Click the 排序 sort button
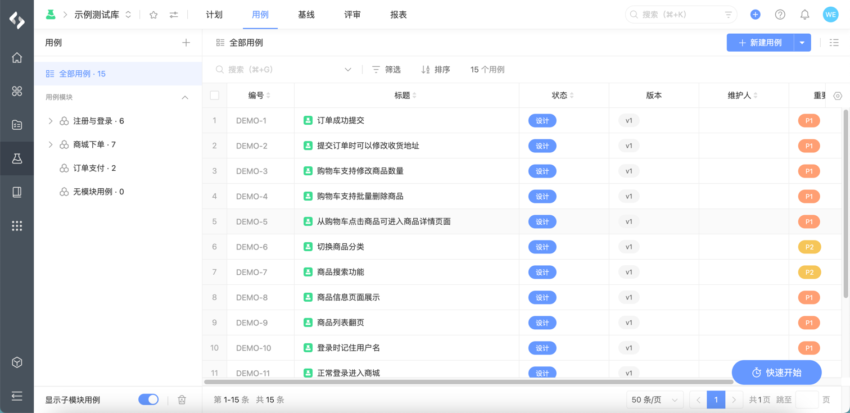 (x=436, y=70)
